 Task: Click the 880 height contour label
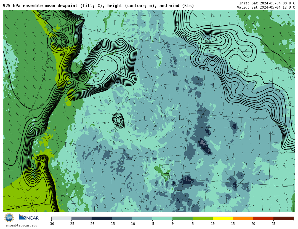coord(284,126)
